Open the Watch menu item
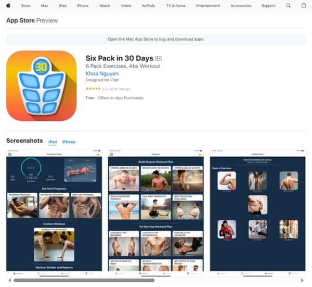The height and width of the screenshot is (287, 312). pos(105,6)
